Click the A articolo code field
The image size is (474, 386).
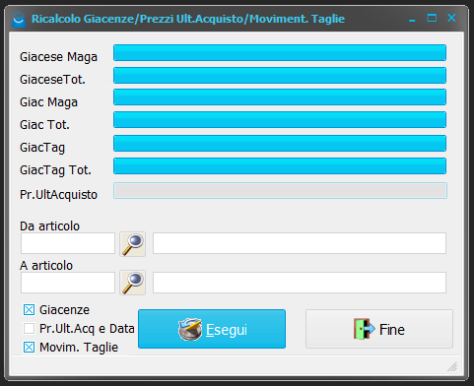click(68, 283)
